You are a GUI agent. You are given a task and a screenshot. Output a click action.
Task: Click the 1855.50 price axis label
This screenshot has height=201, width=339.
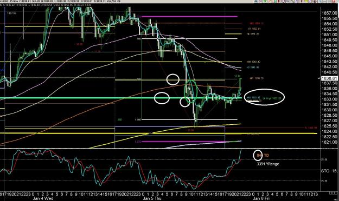[x=329, y=18]
